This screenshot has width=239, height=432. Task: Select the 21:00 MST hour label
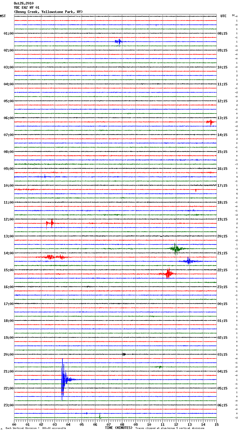[x=9, y=371]
